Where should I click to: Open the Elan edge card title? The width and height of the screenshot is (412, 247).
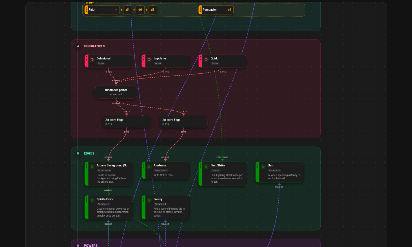click(x=270, y=165)
